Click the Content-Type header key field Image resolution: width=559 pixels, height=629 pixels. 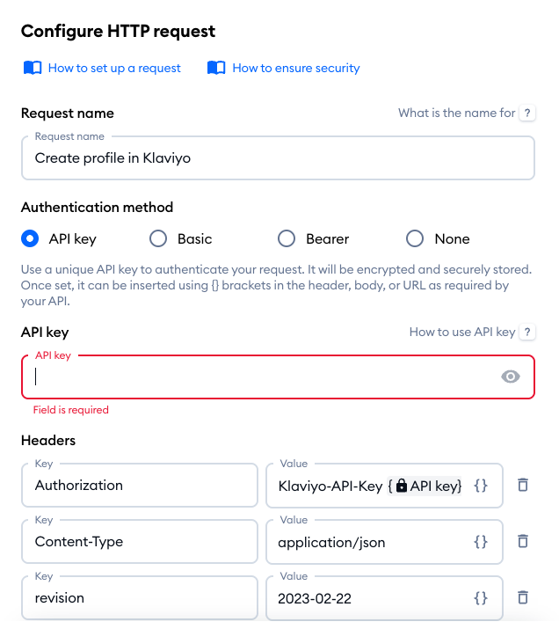point(139,541)
